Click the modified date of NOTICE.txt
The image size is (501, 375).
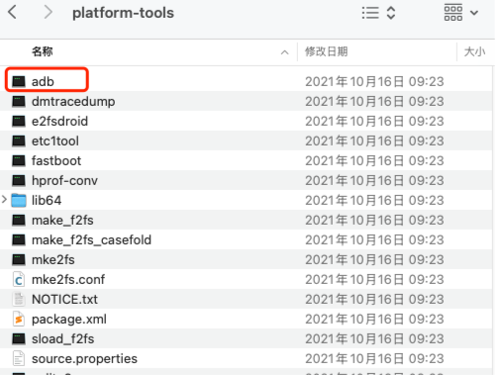[x=374, y=299]
